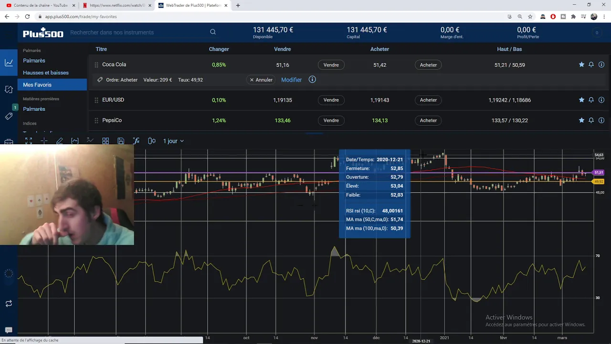Grab the PepsiCo row drag handle
611x344 pixels.
pos(96,120)
